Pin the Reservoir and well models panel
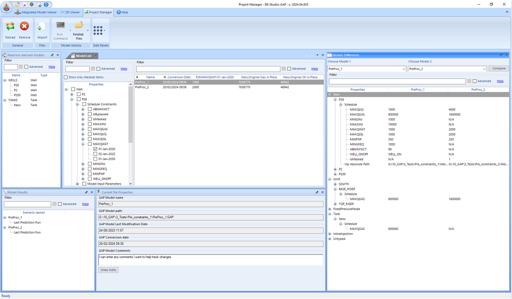This screenshot has width=512, height=299. [52, 55]
